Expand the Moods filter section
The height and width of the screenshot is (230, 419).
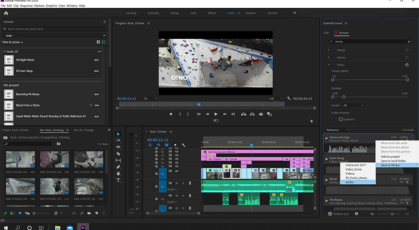[329, 50]
